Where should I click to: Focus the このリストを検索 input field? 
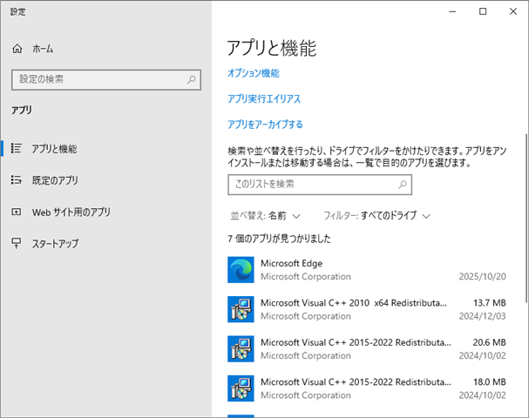click(309, 185)
